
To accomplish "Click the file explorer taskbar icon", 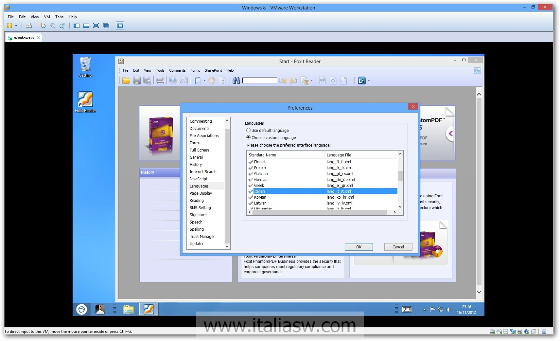I will point(129,309).
